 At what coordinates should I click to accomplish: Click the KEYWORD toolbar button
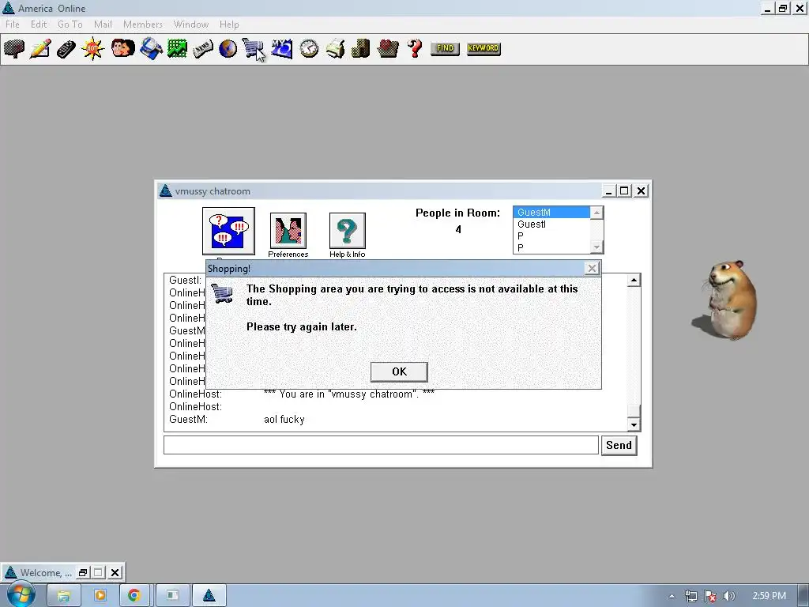pos(484,48)
